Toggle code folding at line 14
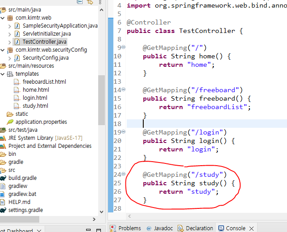287x232 pixels. [x=124, y=90]
